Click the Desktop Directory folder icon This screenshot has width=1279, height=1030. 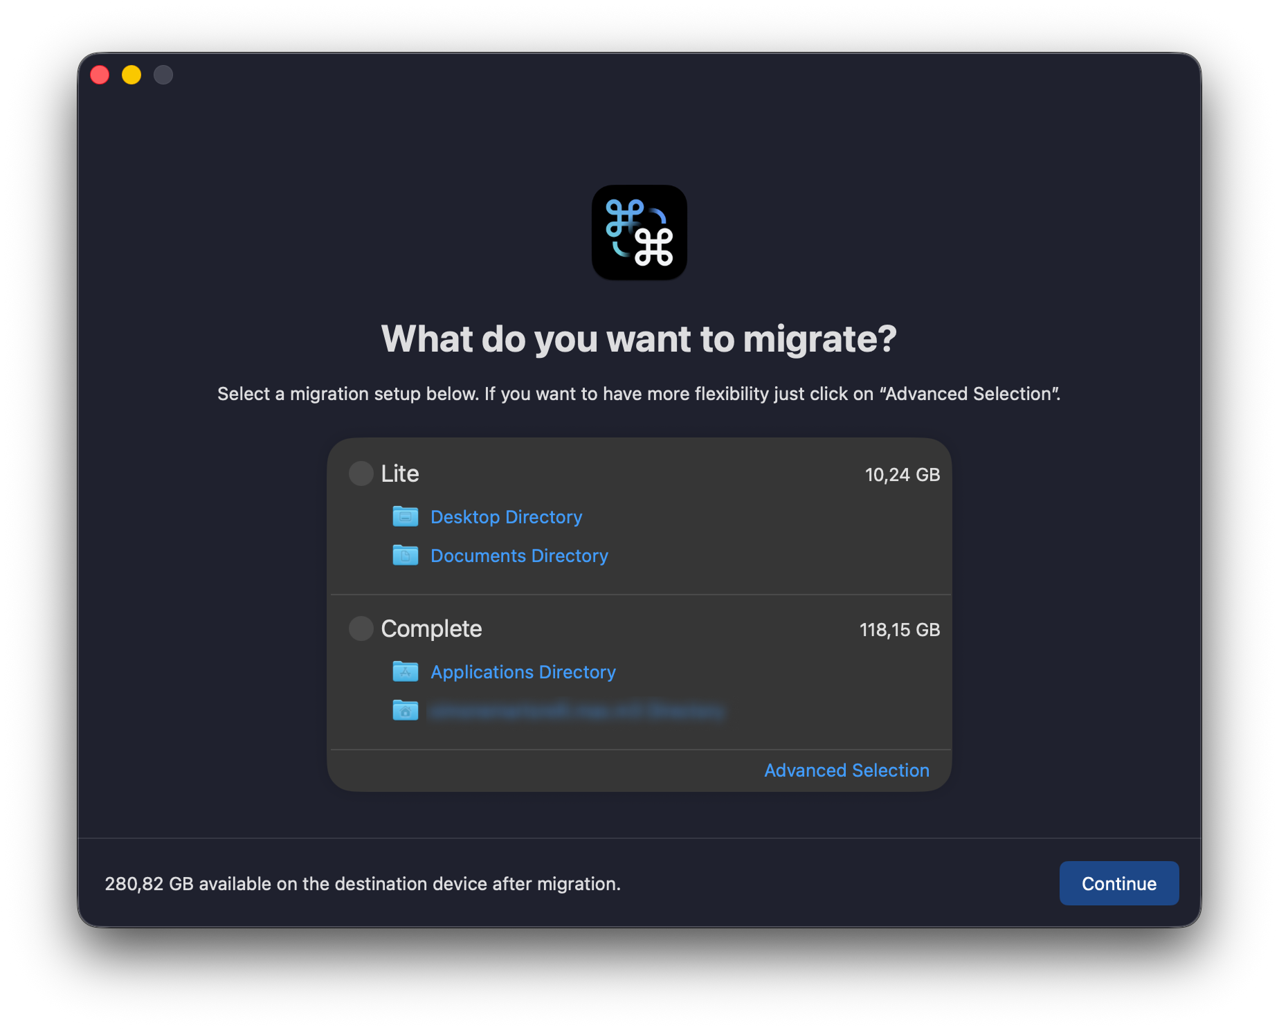click(x=405, y=516)
